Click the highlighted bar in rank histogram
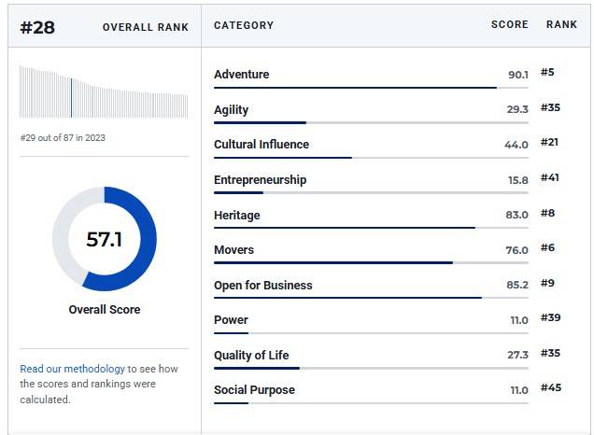The image size is (594, 435). [71, 98]
